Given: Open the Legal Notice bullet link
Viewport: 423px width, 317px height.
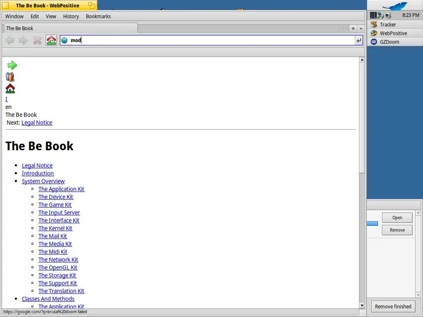Looking at the screenshot, I should point(37,166).
